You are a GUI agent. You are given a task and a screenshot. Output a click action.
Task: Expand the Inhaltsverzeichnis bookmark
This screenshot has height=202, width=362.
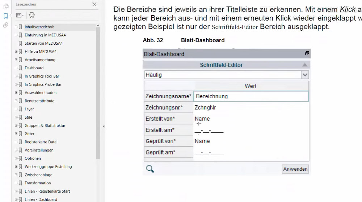(16, 27)
